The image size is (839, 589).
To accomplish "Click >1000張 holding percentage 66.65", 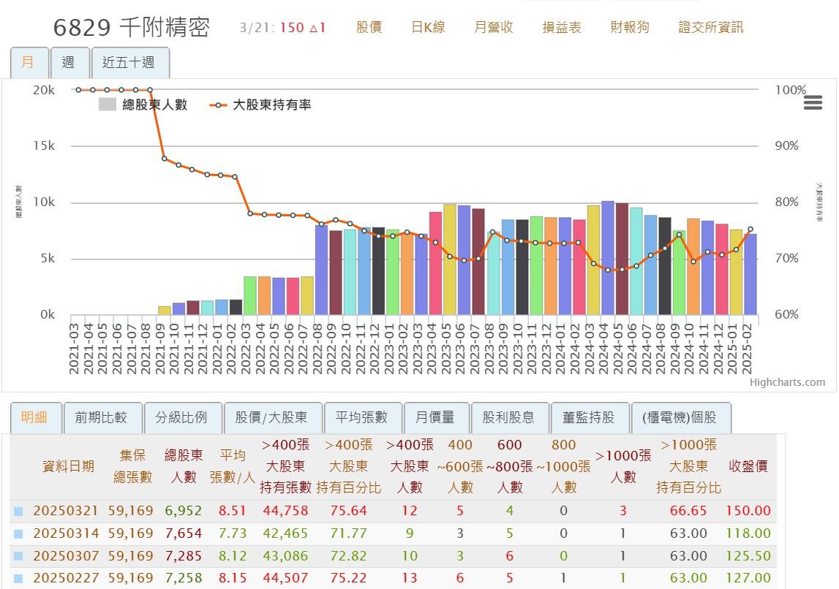I will point(688,511).
